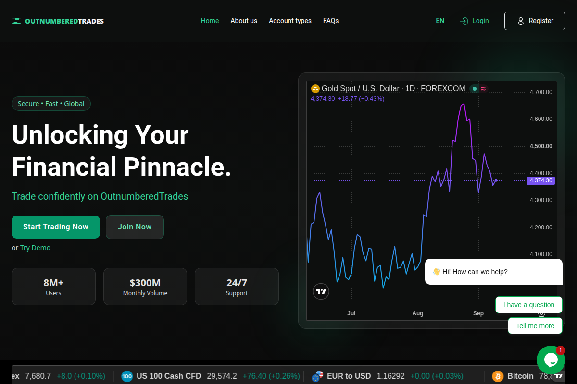Viewport: 577px width, 384px height.
Task: Click the Tell me more button
Action: [x=535, y=326]
